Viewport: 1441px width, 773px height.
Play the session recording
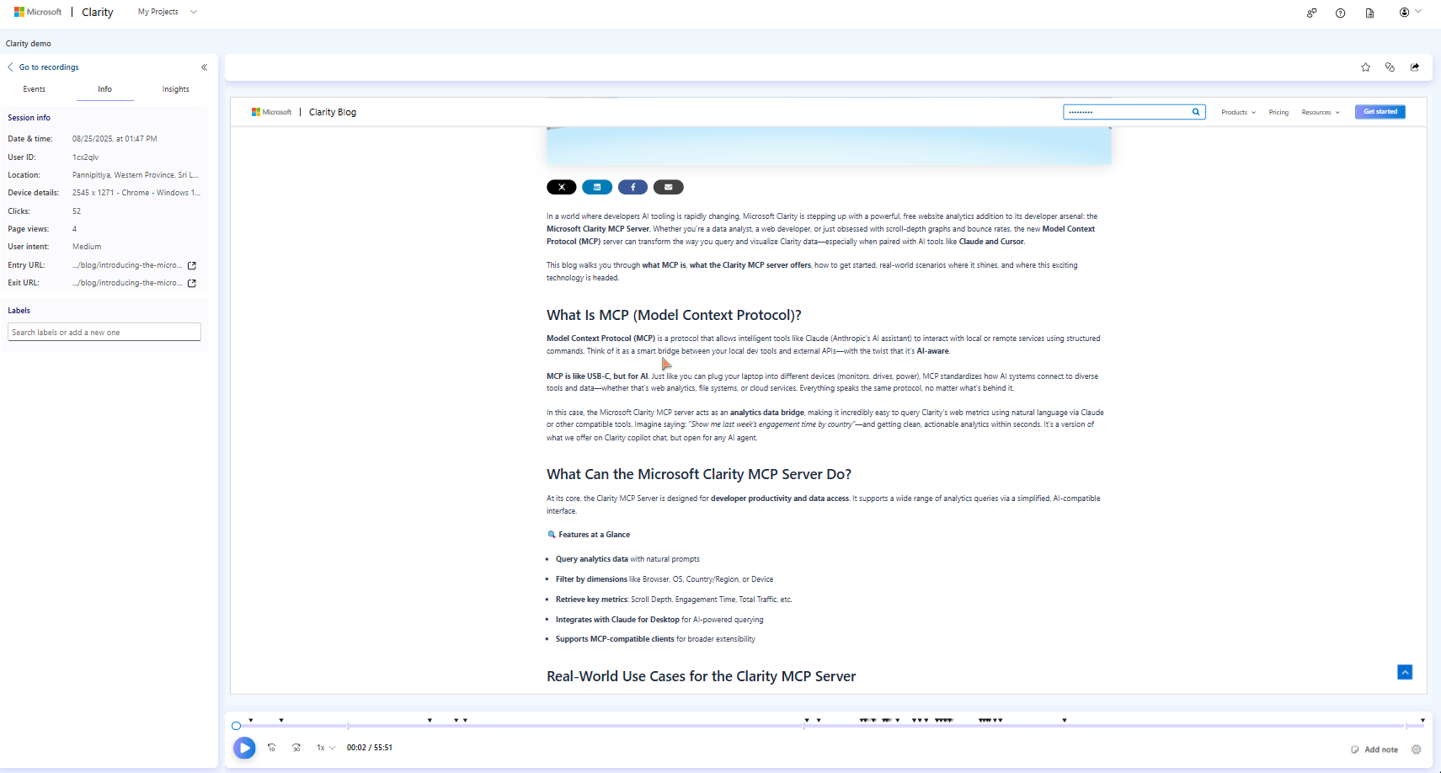tap(244, 748)
